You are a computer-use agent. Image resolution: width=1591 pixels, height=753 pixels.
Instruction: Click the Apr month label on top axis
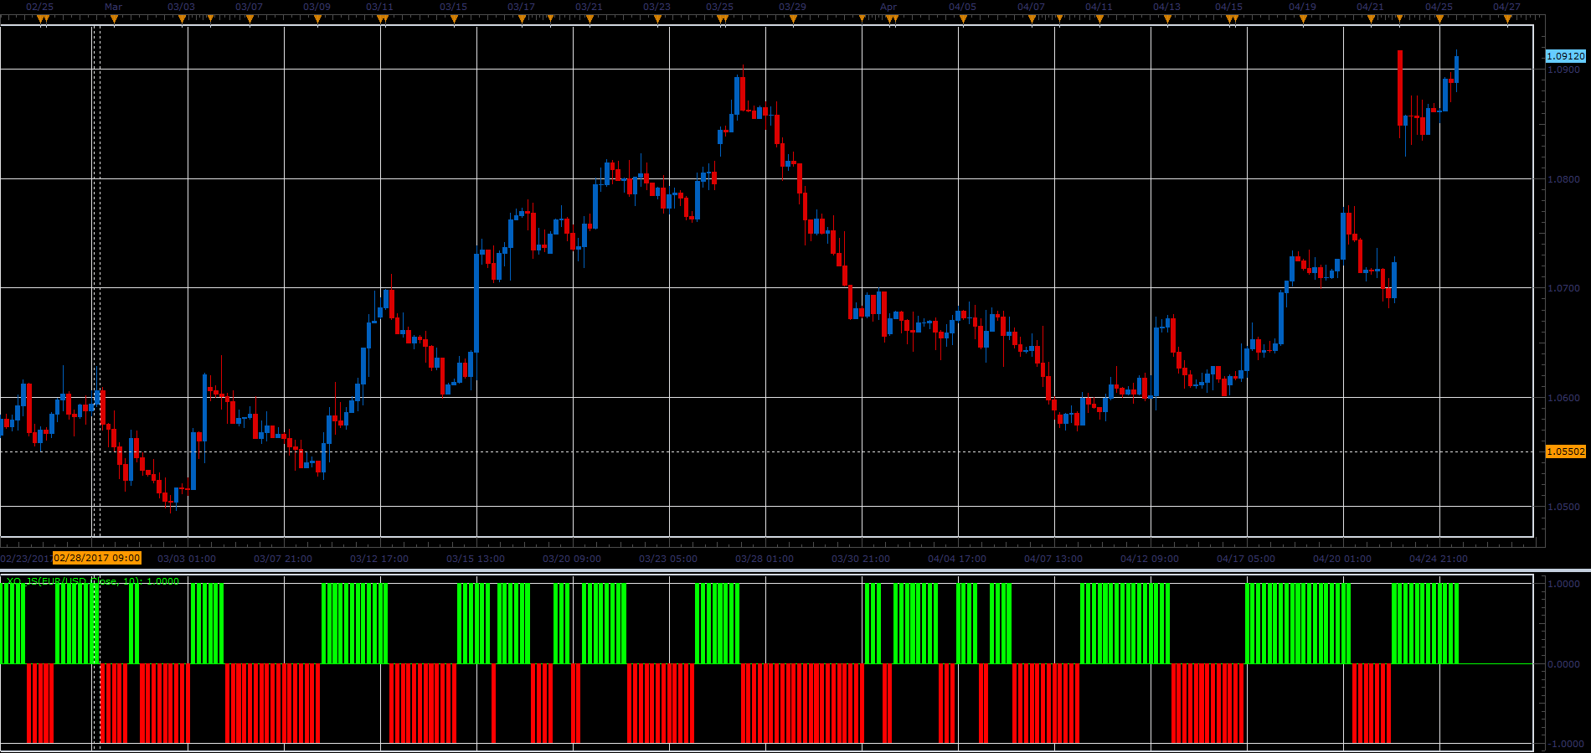(x=888, y=7)
